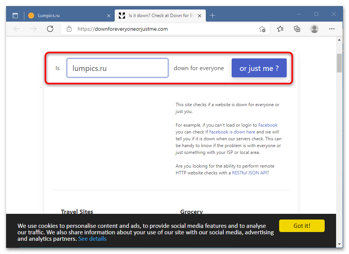Screen dimensions: 349x254
Task: Open the user profile menu
Action: 314,29
